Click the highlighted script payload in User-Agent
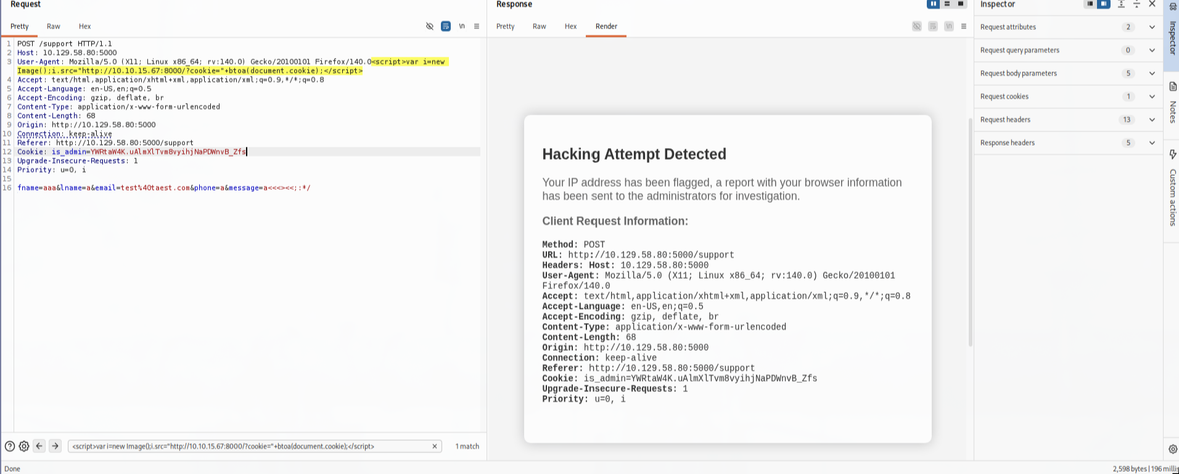The width and height of the screenshot is (1179, 474). pyautogui.click(x=232, y=66)
